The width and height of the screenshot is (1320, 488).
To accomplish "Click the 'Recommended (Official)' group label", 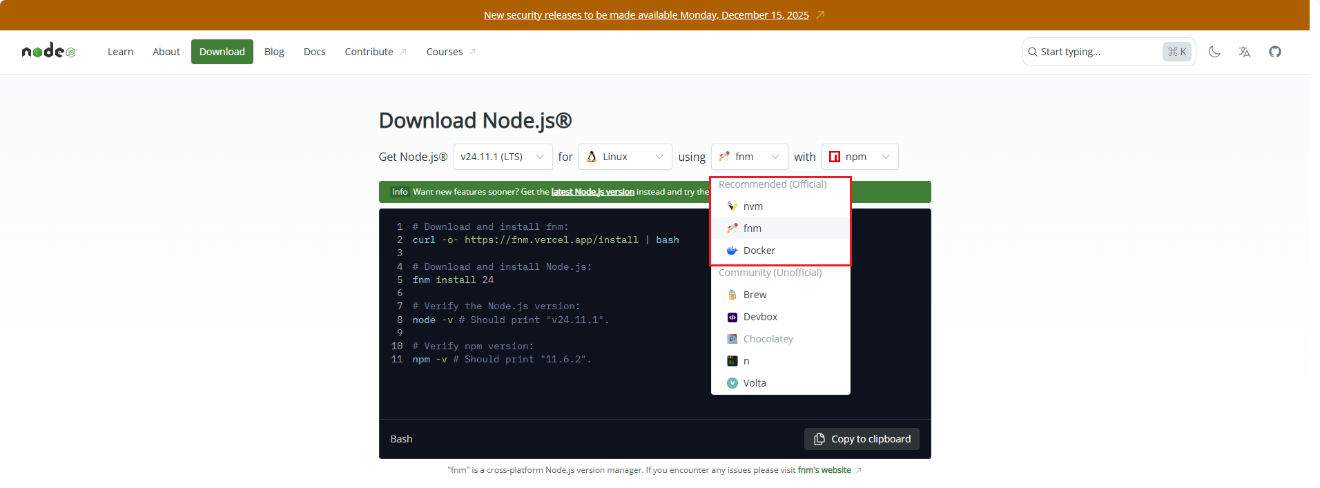I will [x=773, y=184].
